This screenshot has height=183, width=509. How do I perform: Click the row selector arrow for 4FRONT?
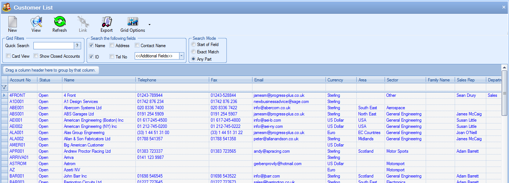pyautogui.click(x=4, y=95)
